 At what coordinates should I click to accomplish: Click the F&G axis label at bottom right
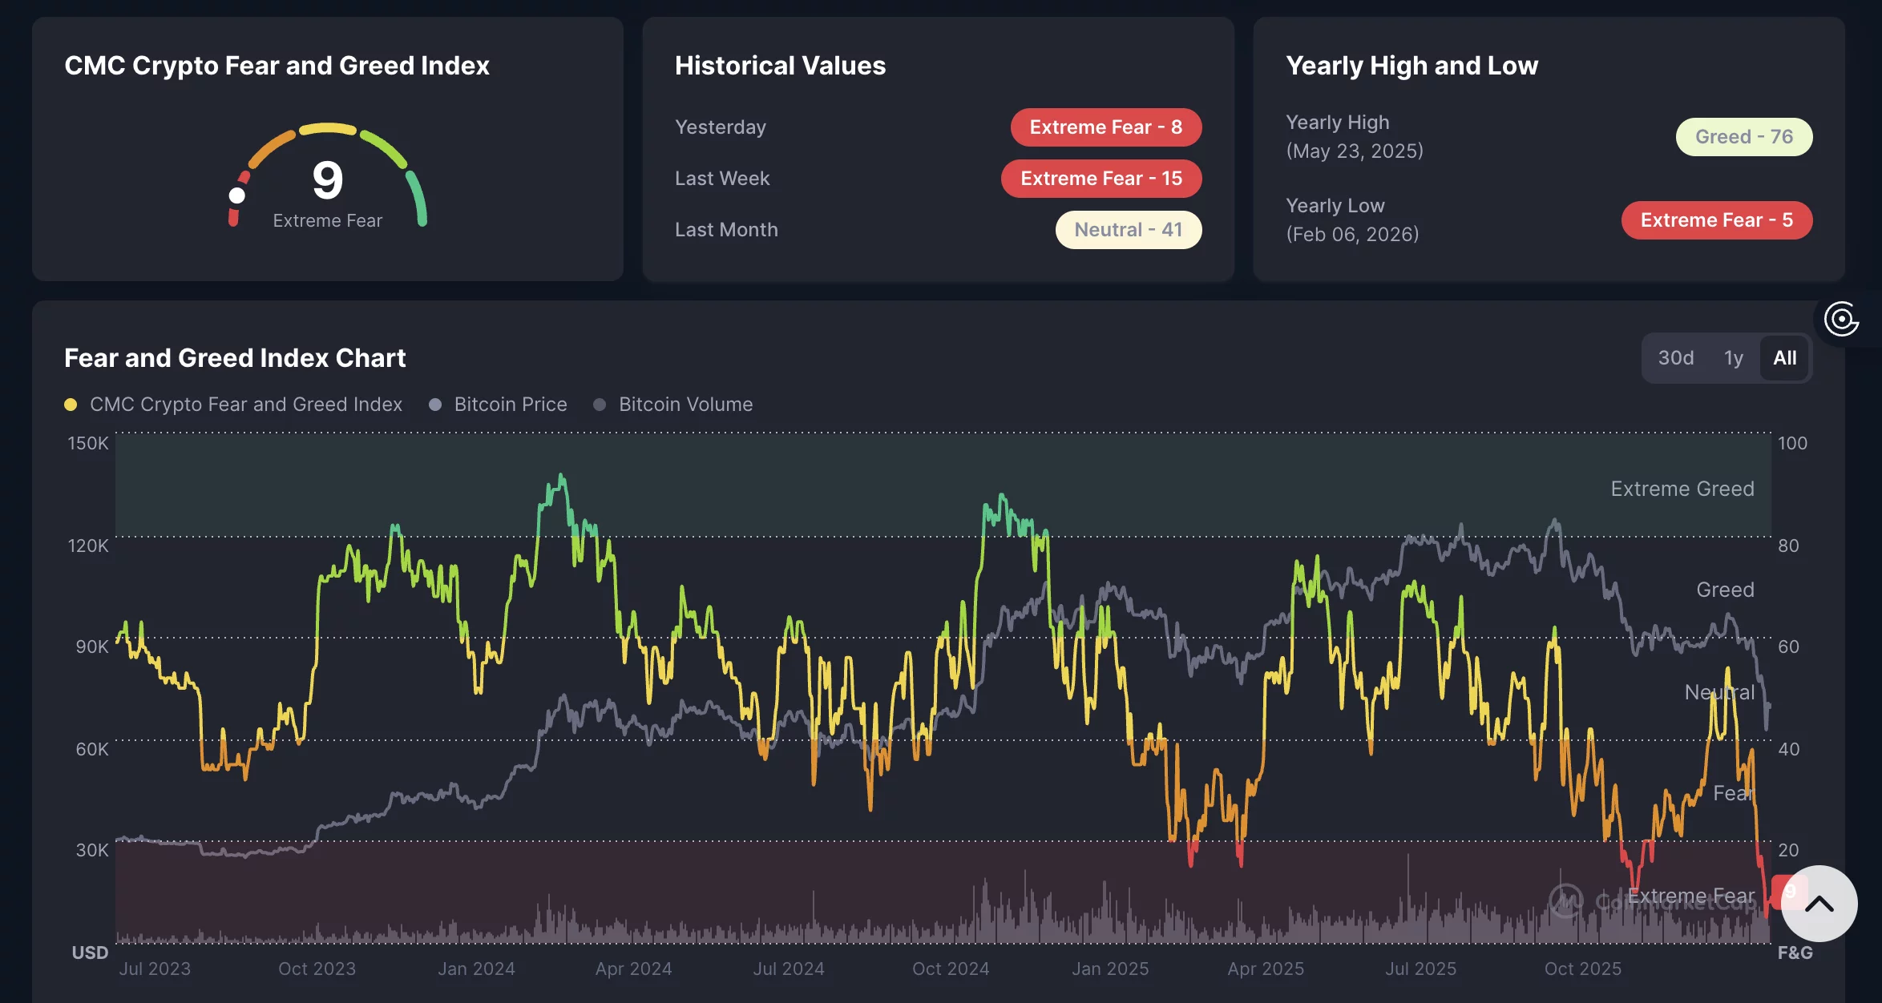(1795, 953)
